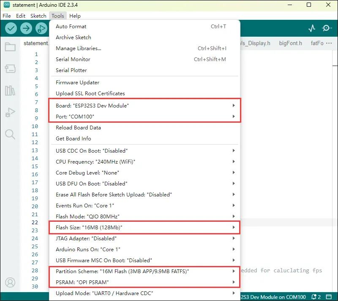
Task: Click line number 30 in gutter
Action: click(35, 287)
